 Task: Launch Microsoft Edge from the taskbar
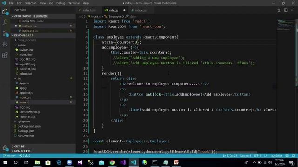[59, 162]
